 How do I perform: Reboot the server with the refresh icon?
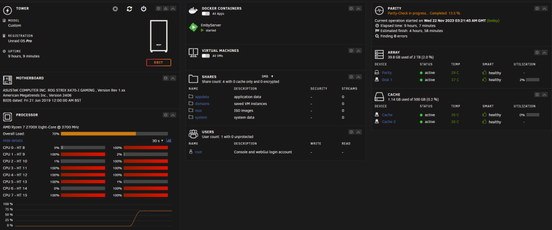tap(129, 9)
